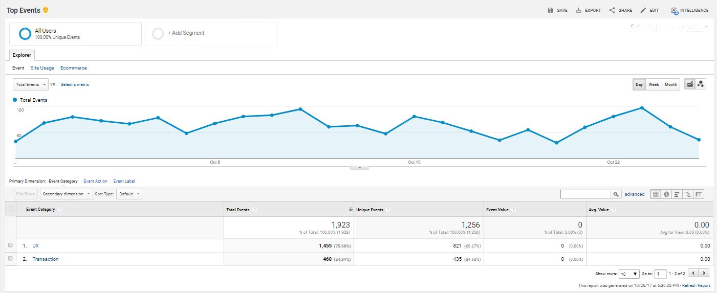Screen dimensions: 717x293
Task: Open the Secondary dimension dropdown
Action: coord(67,194)
